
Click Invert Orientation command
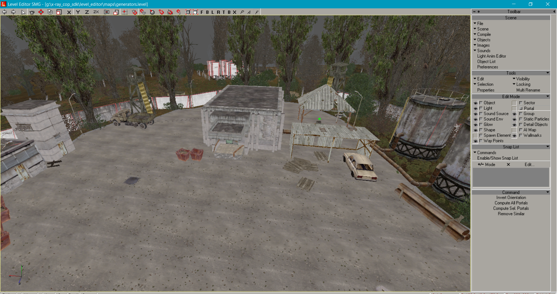click(511, 198)
